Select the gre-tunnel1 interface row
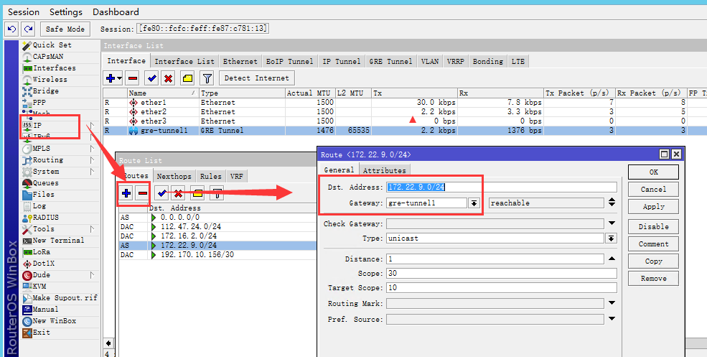This screenshot has height=357, width=707. click(x=405, y=131)
